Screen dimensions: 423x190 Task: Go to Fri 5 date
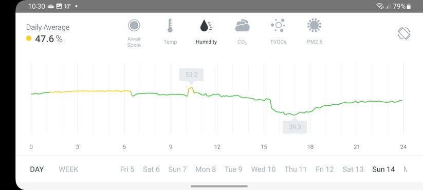(x=127, y=169)
